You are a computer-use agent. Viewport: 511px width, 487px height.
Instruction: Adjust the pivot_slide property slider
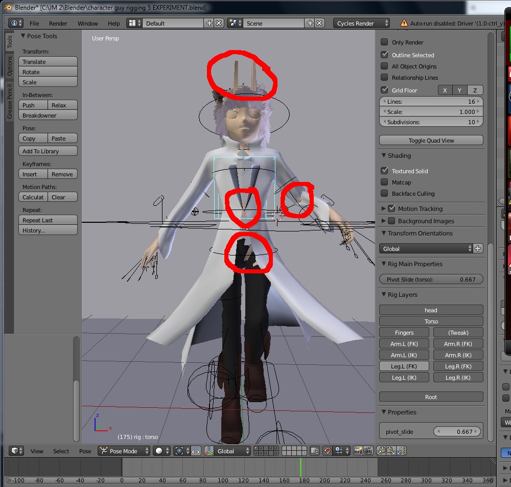(x=457, y=431)
